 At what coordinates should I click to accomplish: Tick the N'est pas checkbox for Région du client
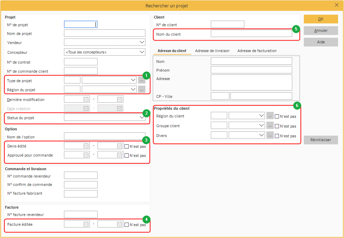pos(277,116)
